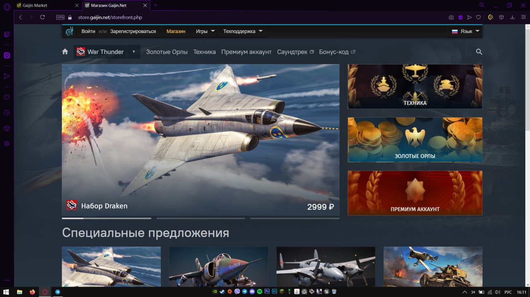Open Discord from the taskbar
The image size is (530, 297).
(252, 292)
